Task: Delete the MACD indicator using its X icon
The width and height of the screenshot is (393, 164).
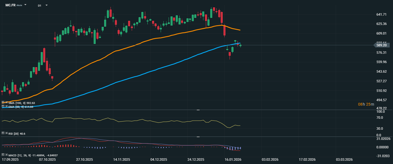Action: [6, 155]
